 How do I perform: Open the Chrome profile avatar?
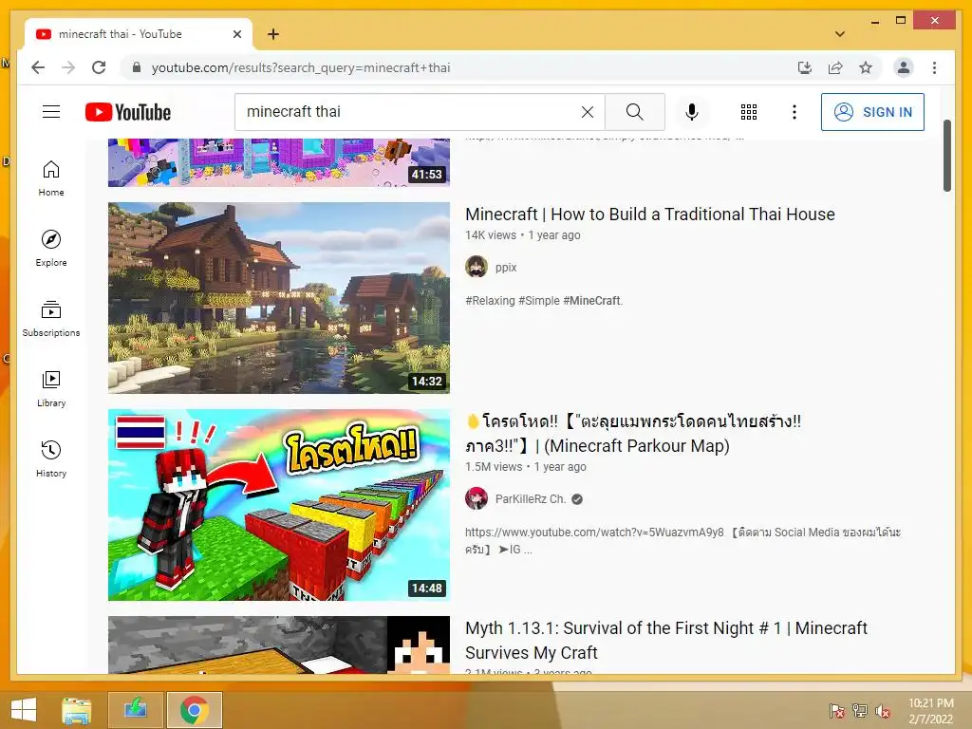(904, 67)
